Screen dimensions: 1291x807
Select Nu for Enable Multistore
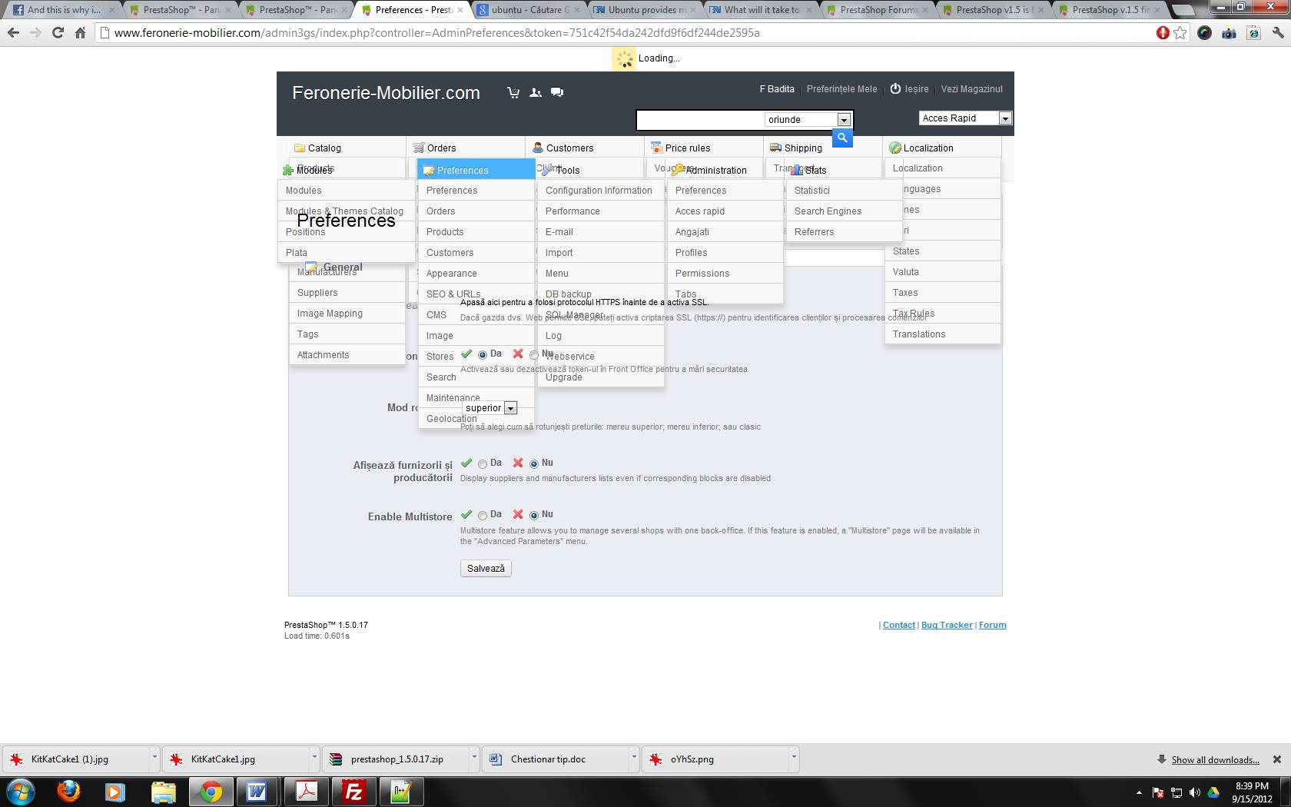[534, 516]
